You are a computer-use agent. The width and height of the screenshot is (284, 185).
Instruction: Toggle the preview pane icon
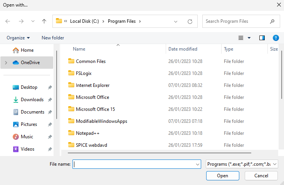point(262,38)
